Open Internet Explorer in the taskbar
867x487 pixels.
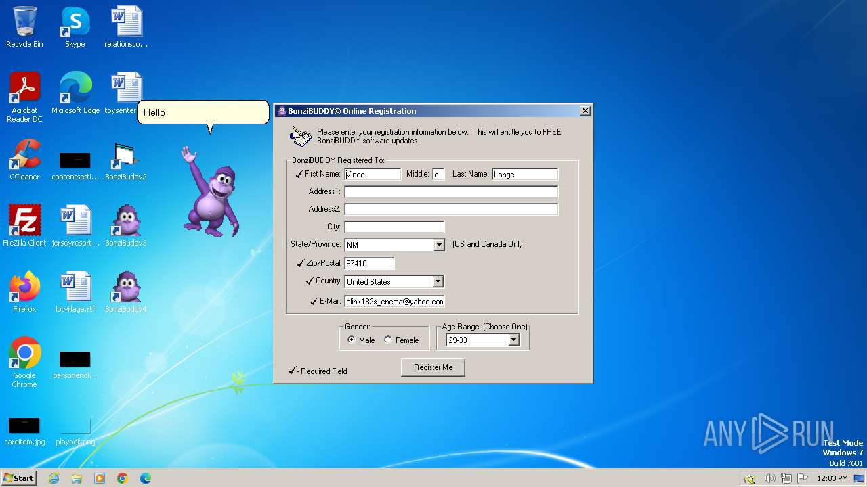[x=54, y=478]
